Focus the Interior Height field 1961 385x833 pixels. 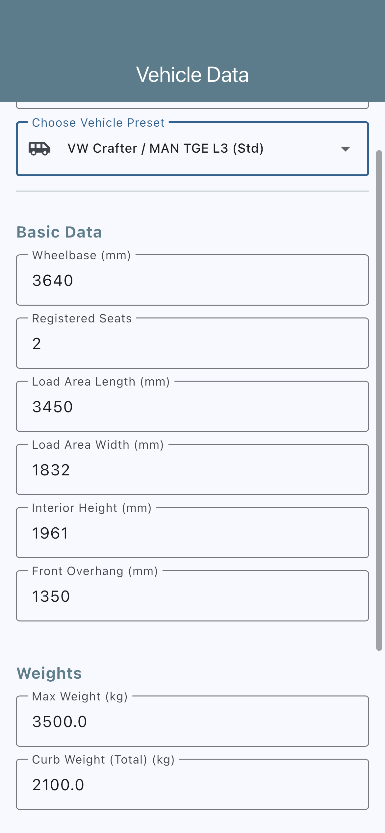pos(192,533)
